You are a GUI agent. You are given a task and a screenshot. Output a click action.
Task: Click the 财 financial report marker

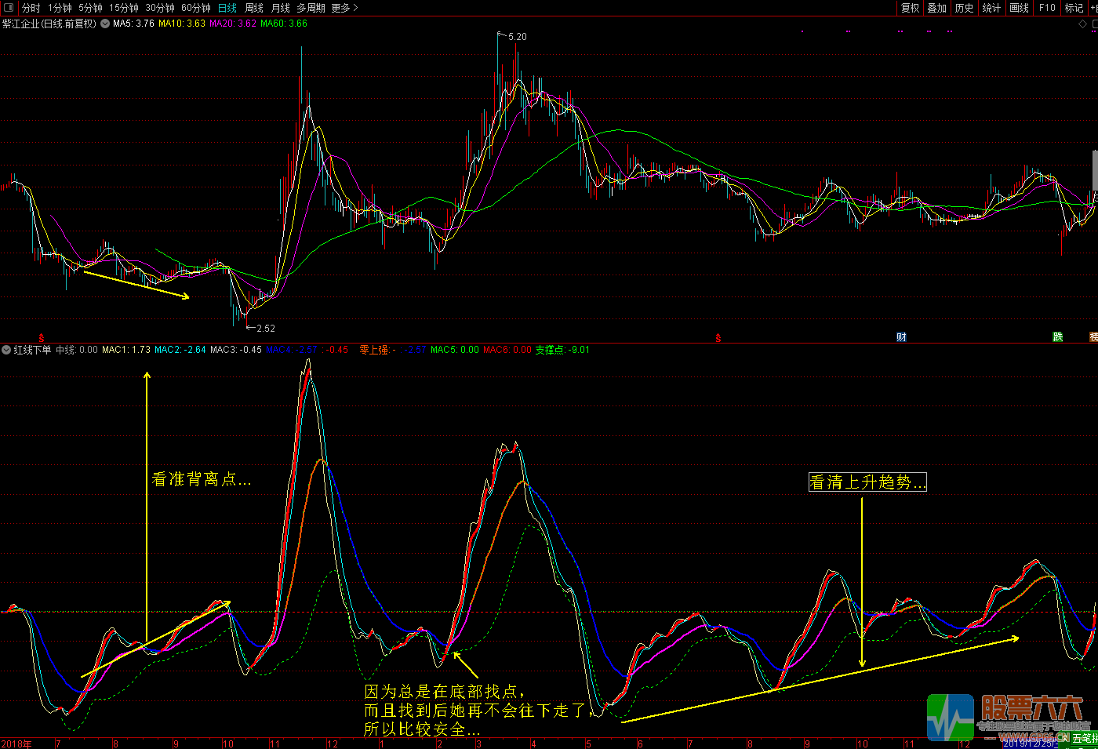[x=901, y=337]
